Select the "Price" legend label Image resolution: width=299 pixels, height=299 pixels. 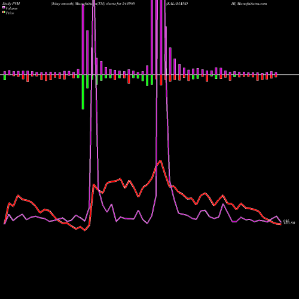(10, 13)
